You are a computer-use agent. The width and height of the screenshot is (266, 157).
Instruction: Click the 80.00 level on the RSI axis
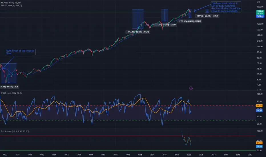click(x=260, y=102)
